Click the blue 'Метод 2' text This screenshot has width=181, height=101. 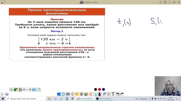coord(57,31)
